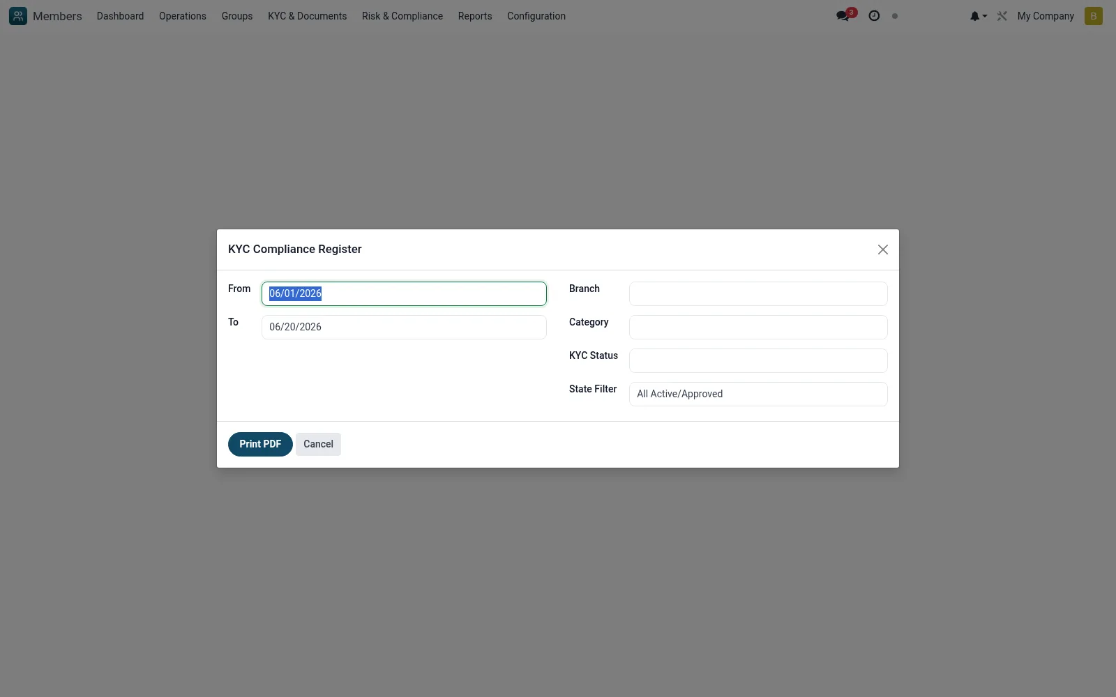Click the Members app title

[x=57, y=16]
